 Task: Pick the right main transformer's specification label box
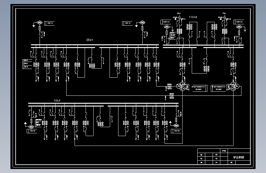tap(218, 88)
